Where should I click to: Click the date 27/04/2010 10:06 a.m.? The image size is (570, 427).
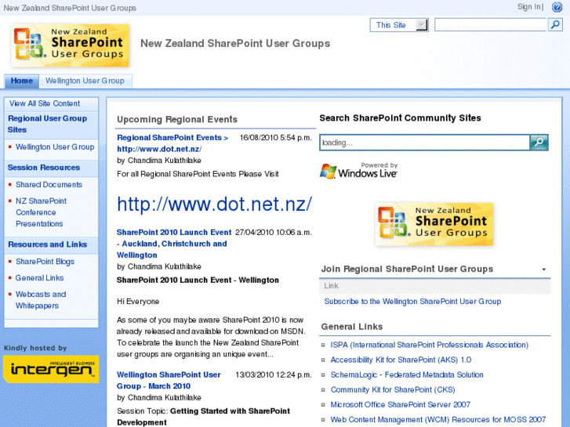(x=274, y=232)
